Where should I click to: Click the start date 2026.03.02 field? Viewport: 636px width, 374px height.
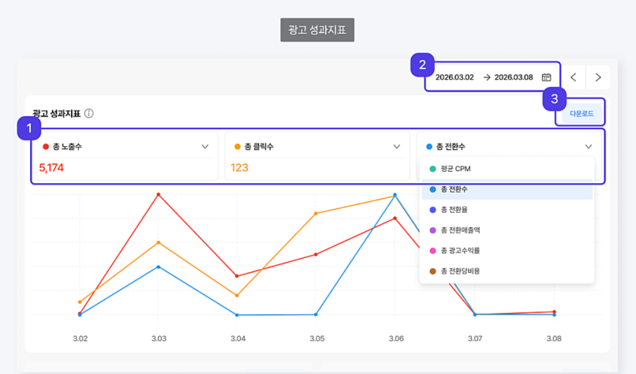point(455,77)
